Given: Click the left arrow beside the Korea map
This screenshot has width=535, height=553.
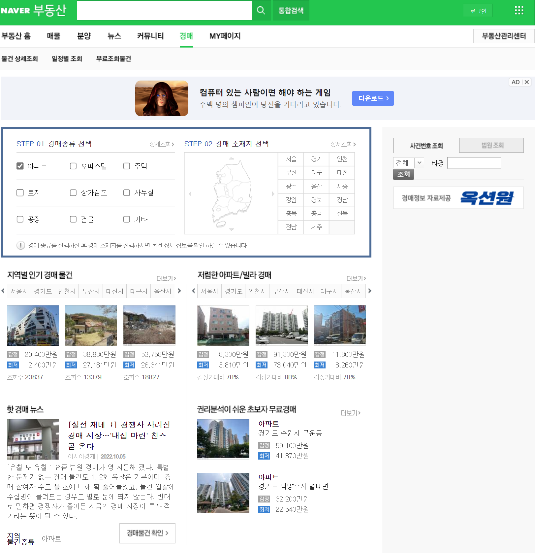Looking at the screenshot, I should [190, 193].
